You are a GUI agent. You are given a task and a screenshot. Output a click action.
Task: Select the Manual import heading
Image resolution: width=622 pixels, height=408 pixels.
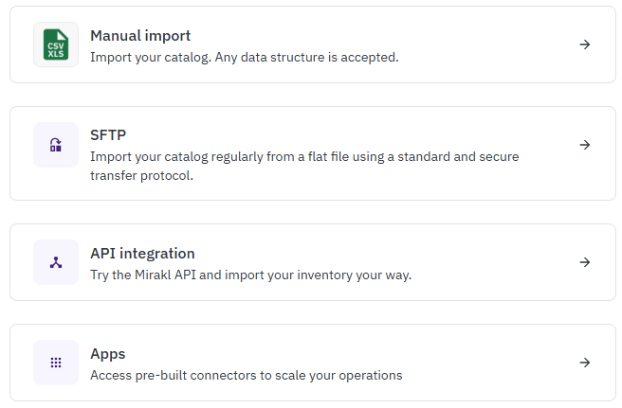[x=140, y=36]
